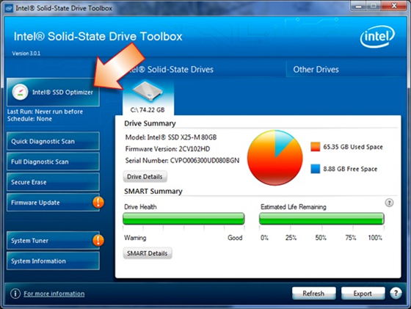
Task: Click the System Tuner alert badge
Action: (x=98, y=240)
